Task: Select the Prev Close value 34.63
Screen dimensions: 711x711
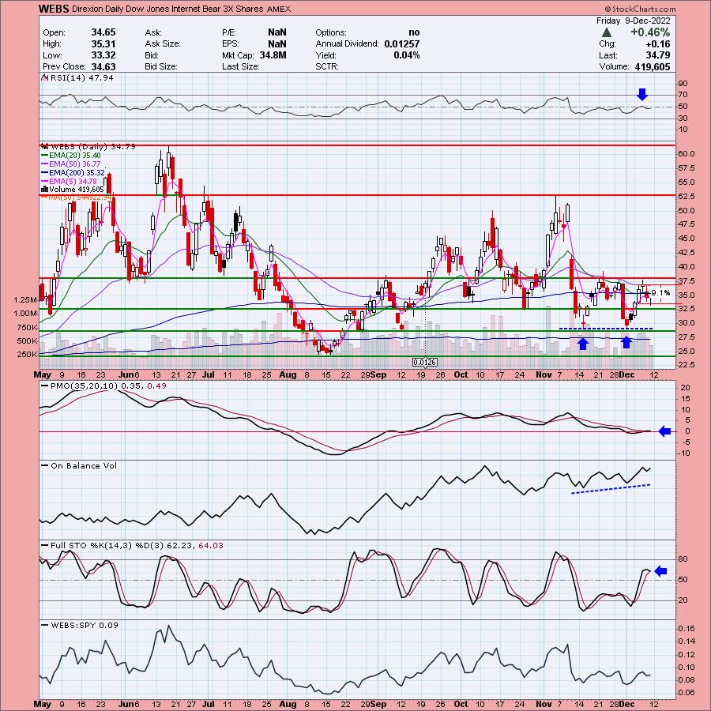Action: 103,66
